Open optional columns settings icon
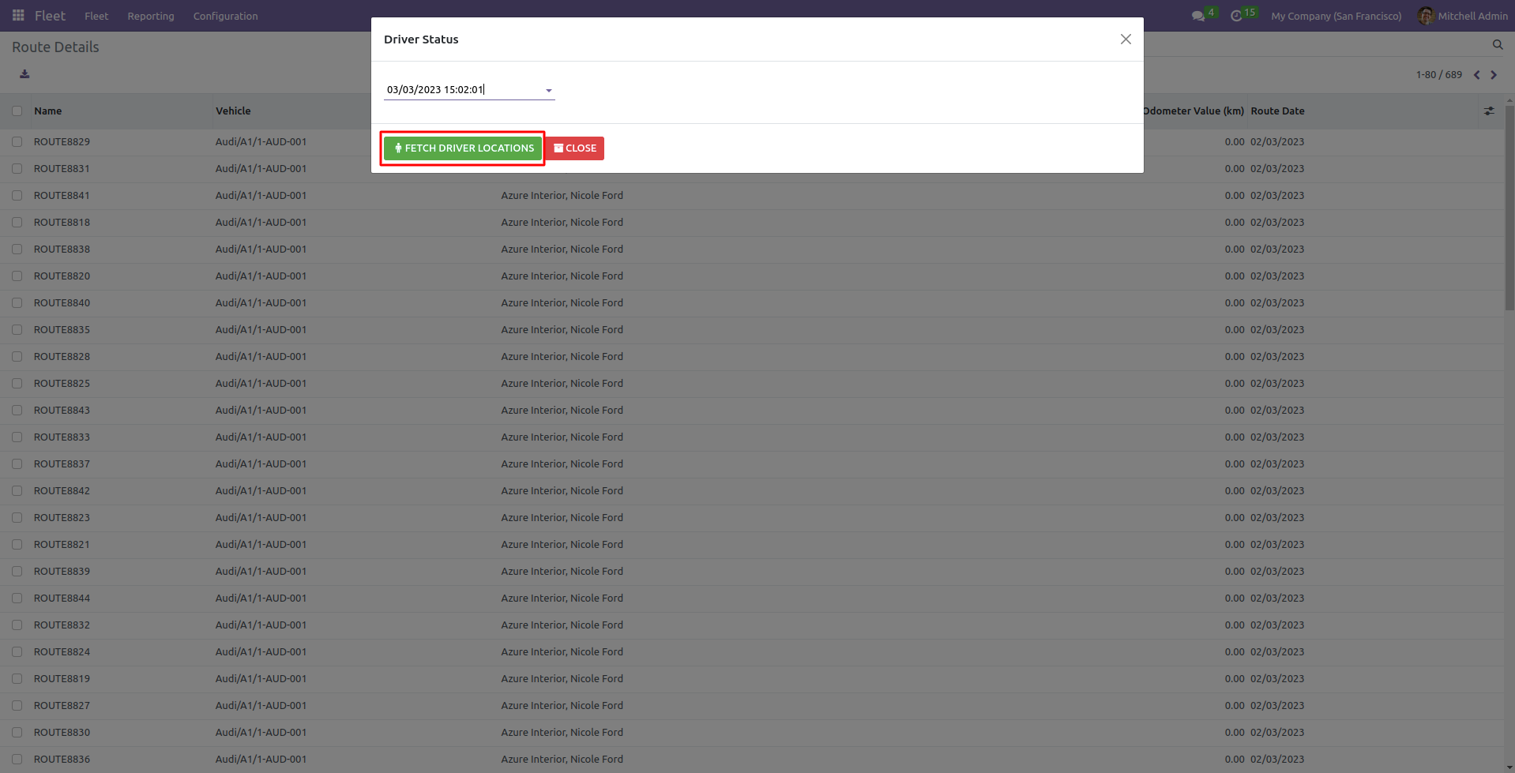 (1489, 111)
